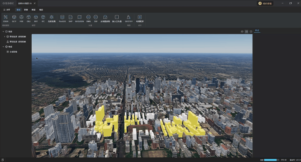Switch the viewport to 2D mode
Image resolution: width=301 pixels, height=162 pixels.
[x=242, y=32]
